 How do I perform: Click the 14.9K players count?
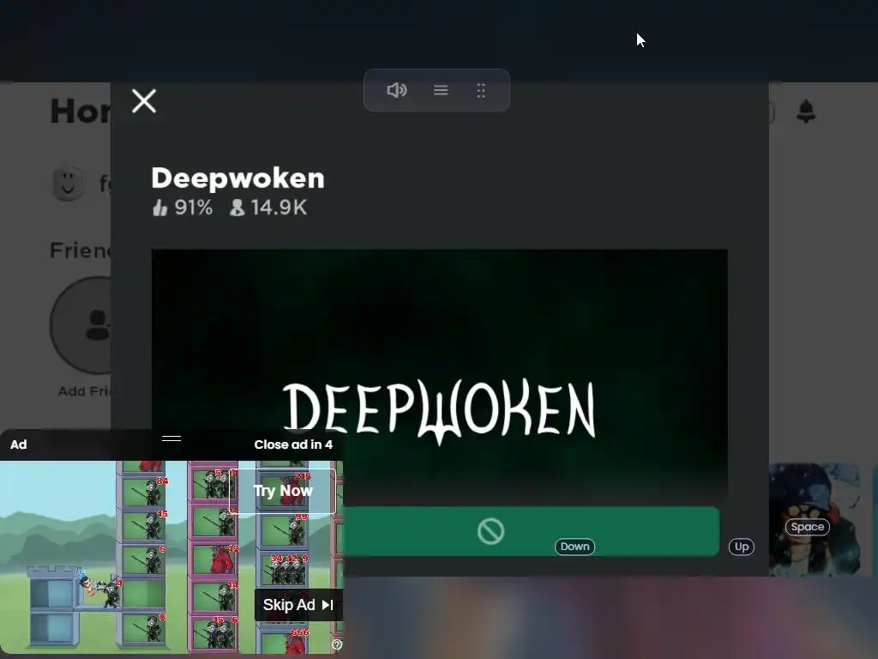click(279, 208)
